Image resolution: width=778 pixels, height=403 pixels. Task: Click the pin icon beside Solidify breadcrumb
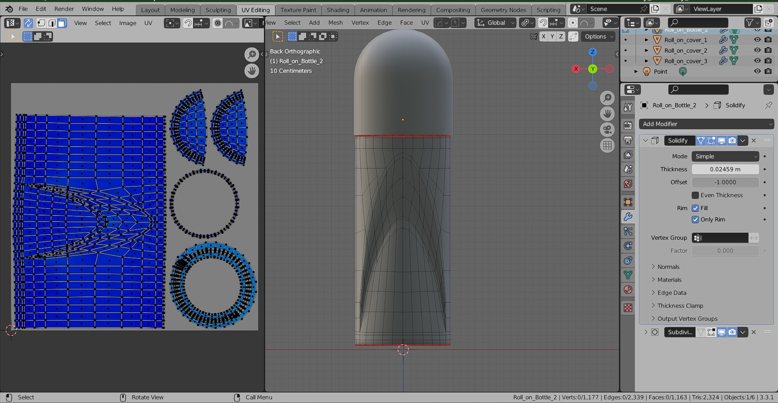pos(768,105)
